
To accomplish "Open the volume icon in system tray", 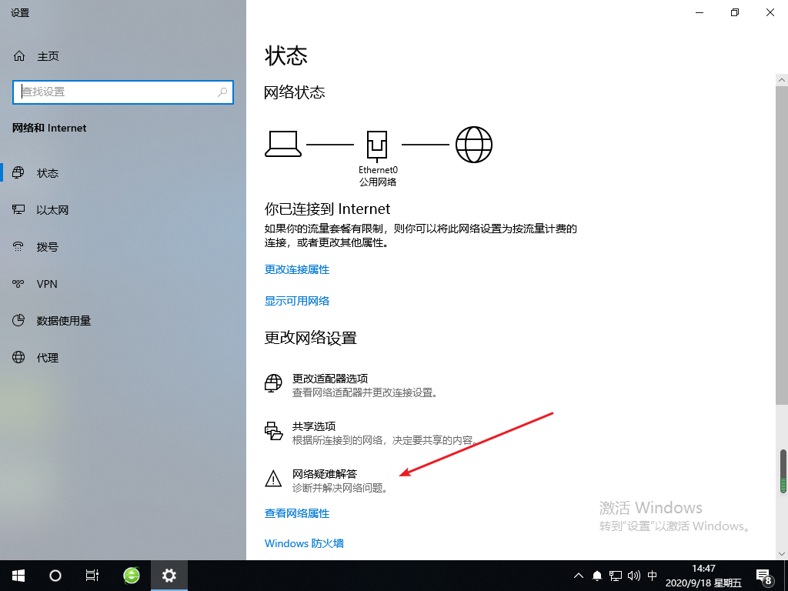I will [x=633, y=575].
